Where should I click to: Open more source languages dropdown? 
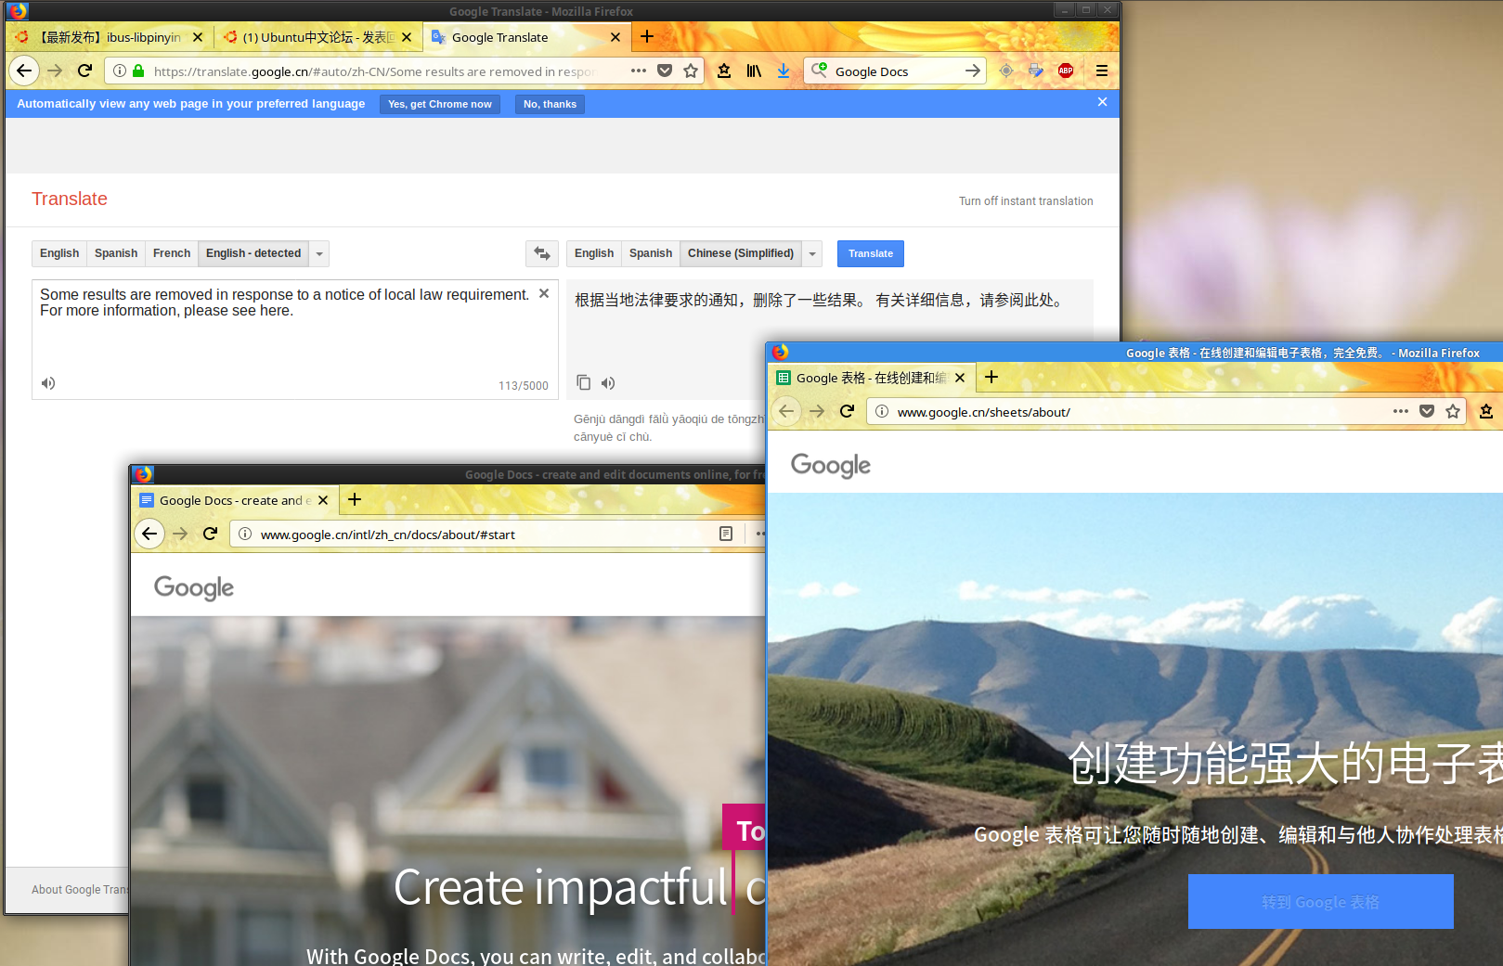319,253
